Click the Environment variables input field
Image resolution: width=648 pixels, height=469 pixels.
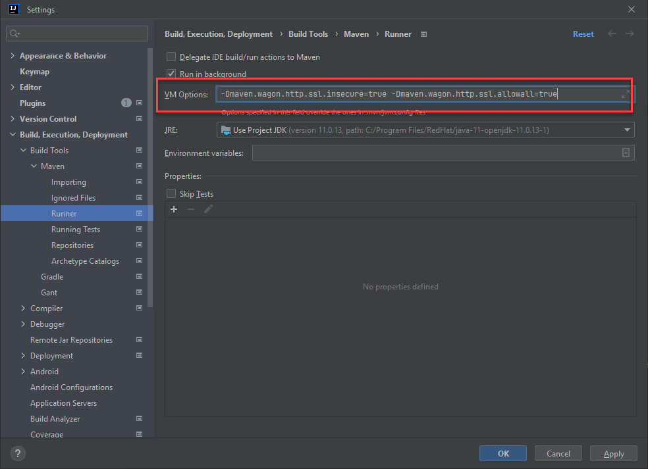coord(443,153)
